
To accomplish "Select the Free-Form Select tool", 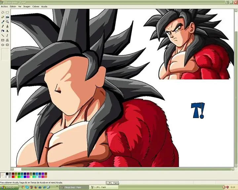I will pos(3,12).
